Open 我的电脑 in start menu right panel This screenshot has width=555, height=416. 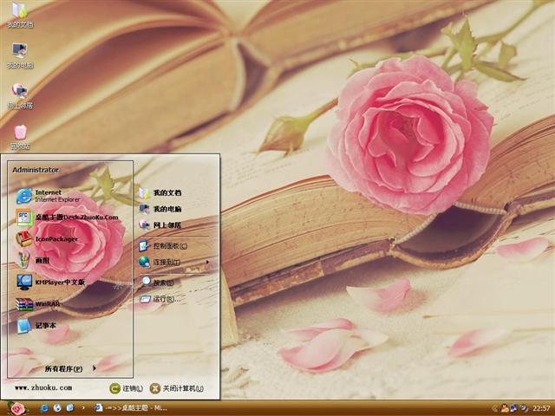tap(160, 209)
